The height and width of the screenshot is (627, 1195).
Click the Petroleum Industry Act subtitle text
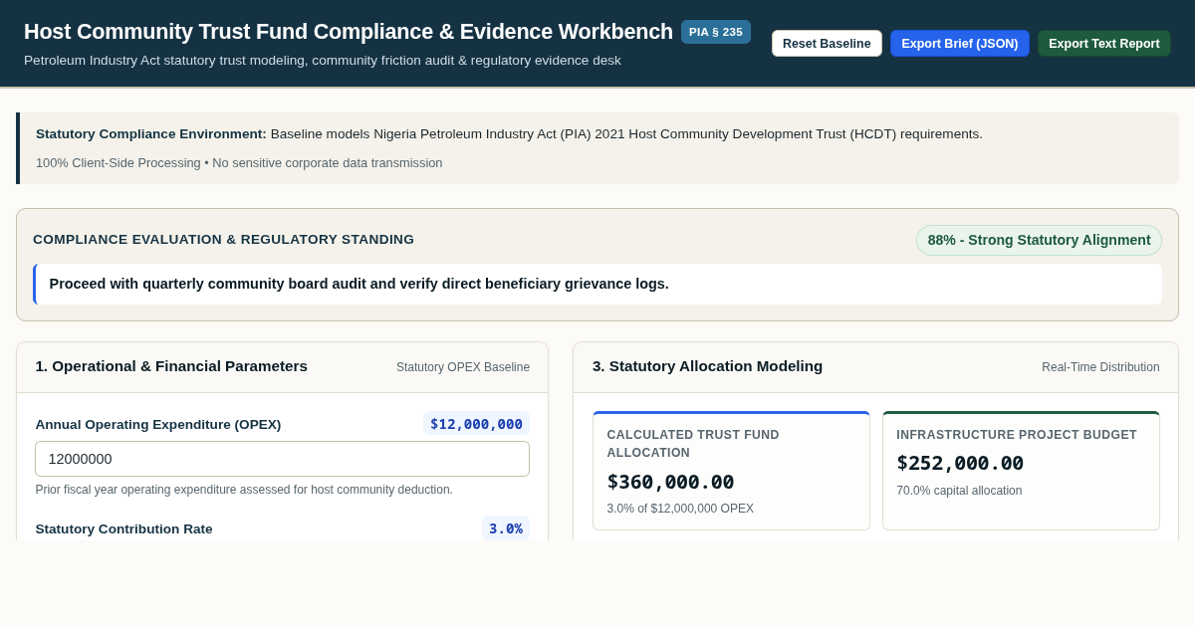(323, 61)
